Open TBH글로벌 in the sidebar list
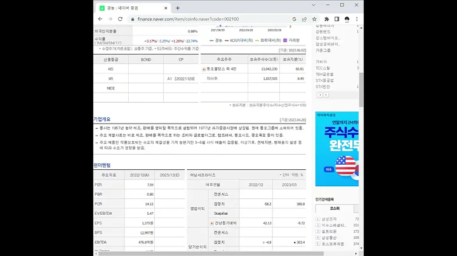The image size is (457, 256). [x=324, y=75]
